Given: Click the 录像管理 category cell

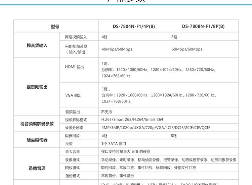Looking at the screenshot, I should [37, 168].
